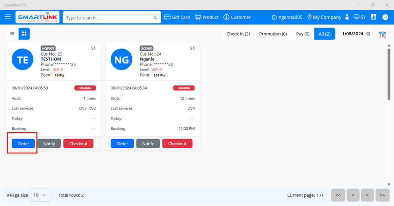The height and width of the screenshot is (206, 394).
Task: Switch to grid view layout
Action: [24, 34]
